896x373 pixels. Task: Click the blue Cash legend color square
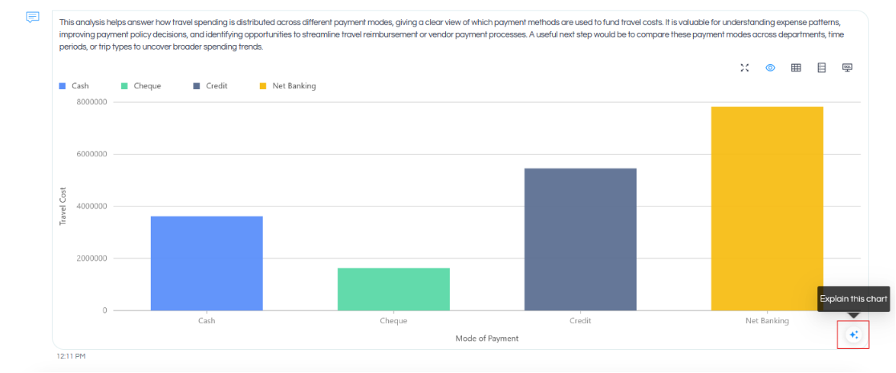point(63,87)
